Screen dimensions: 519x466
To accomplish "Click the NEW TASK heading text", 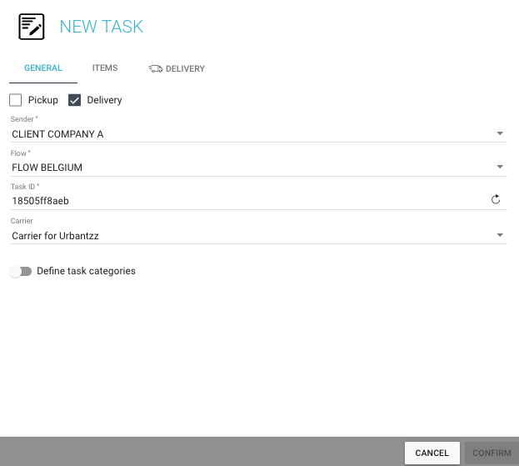I will [102, 27].
